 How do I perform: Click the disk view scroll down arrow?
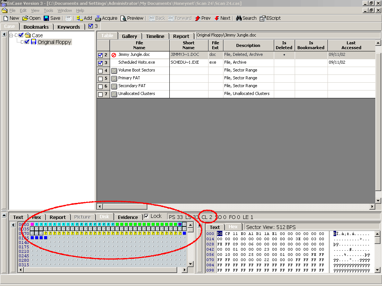(191, 264)
